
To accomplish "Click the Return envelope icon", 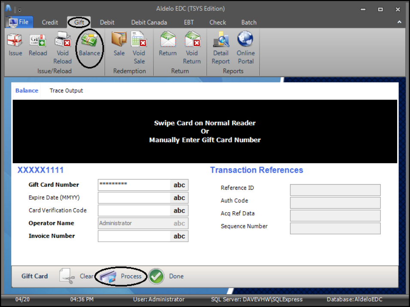I will (168, 44).
